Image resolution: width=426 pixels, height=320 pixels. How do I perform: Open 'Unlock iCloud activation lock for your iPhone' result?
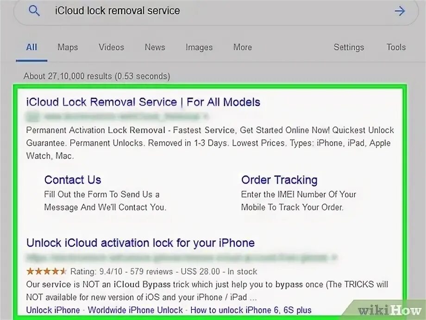[140, 243]
